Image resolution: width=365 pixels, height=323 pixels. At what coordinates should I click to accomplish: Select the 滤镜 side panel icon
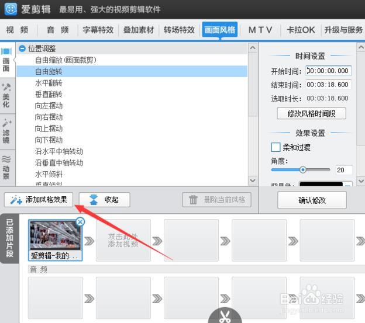(6, 131)
